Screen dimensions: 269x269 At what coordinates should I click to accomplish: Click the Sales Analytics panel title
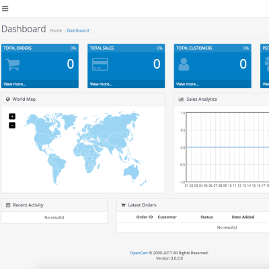[x=202, y=99]
